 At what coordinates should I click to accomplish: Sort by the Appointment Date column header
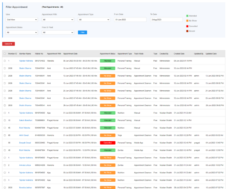coord(70,54)
